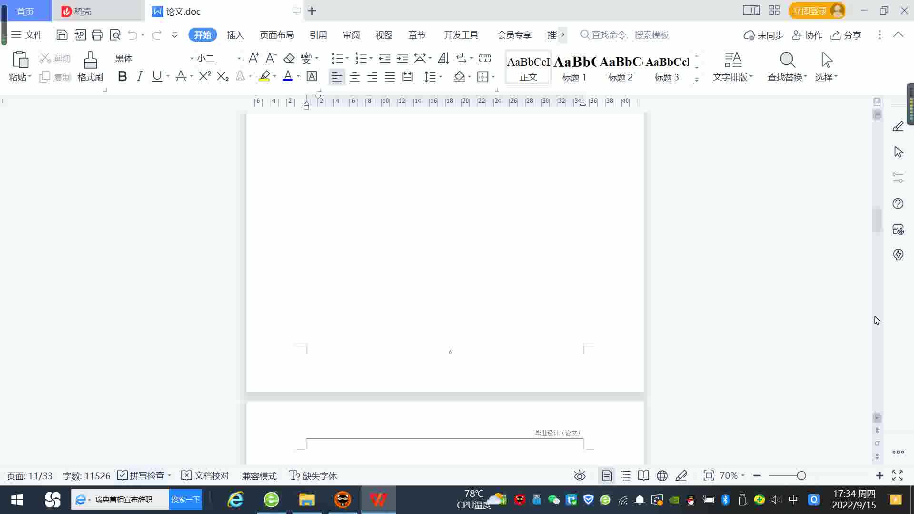Click the print icon in quick access toolbar

click(x=97, y=35)
